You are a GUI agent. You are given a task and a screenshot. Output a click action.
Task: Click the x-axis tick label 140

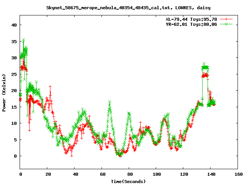tap(211, 174)
